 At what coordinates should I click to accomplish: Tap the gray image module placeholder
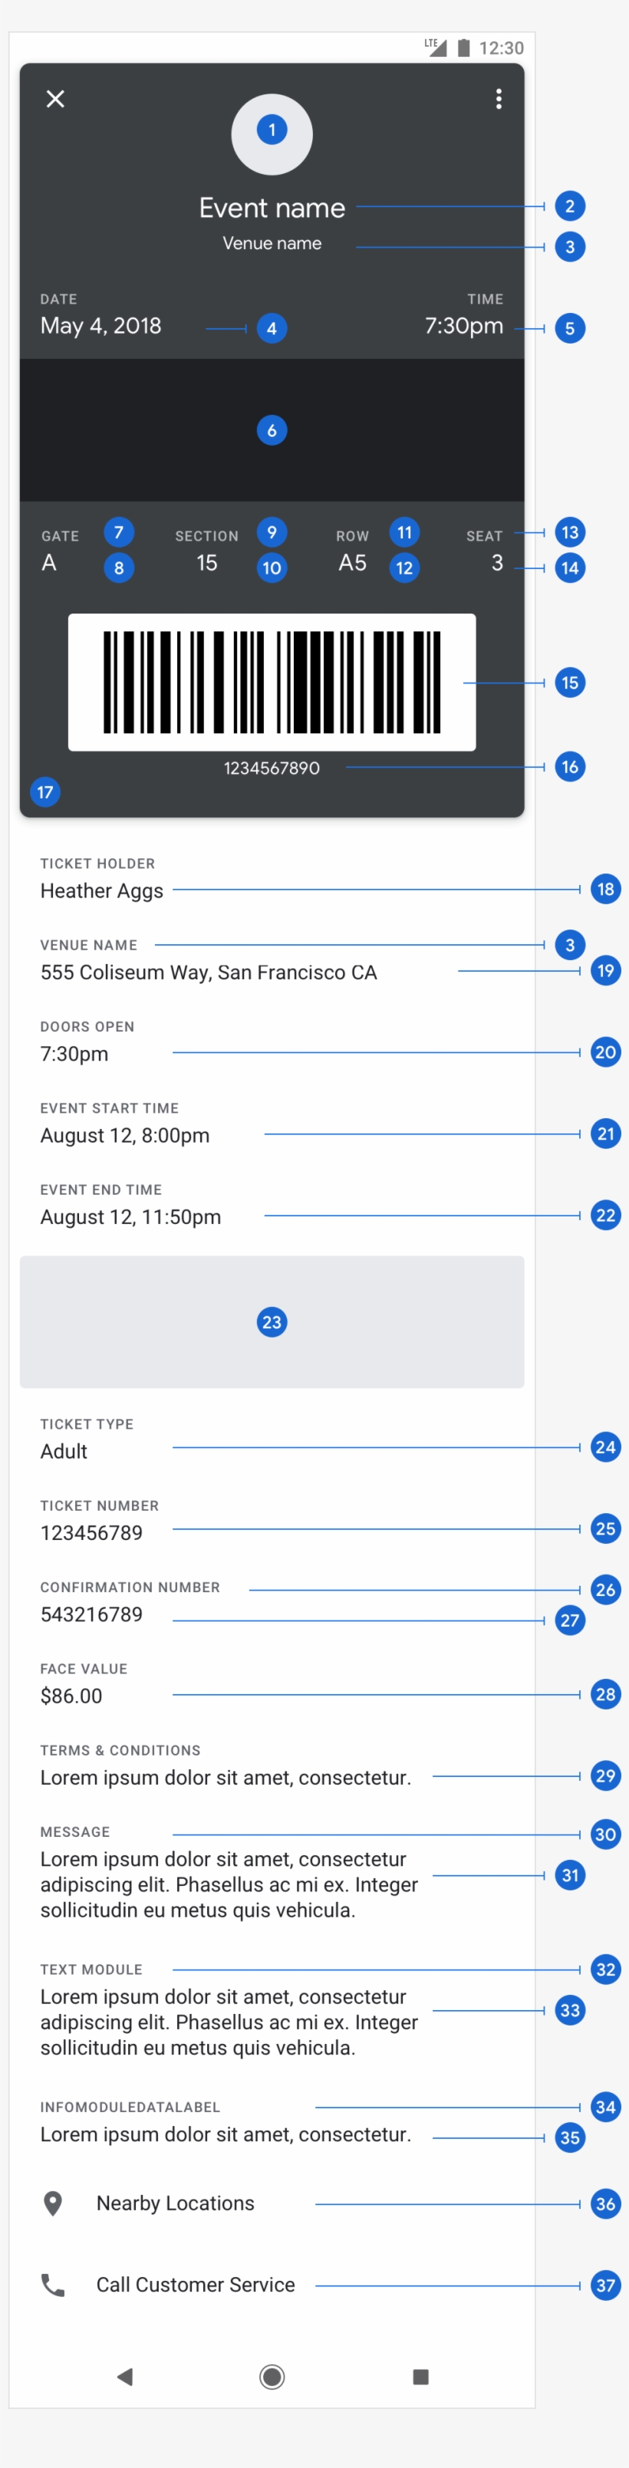[272, 1322]
